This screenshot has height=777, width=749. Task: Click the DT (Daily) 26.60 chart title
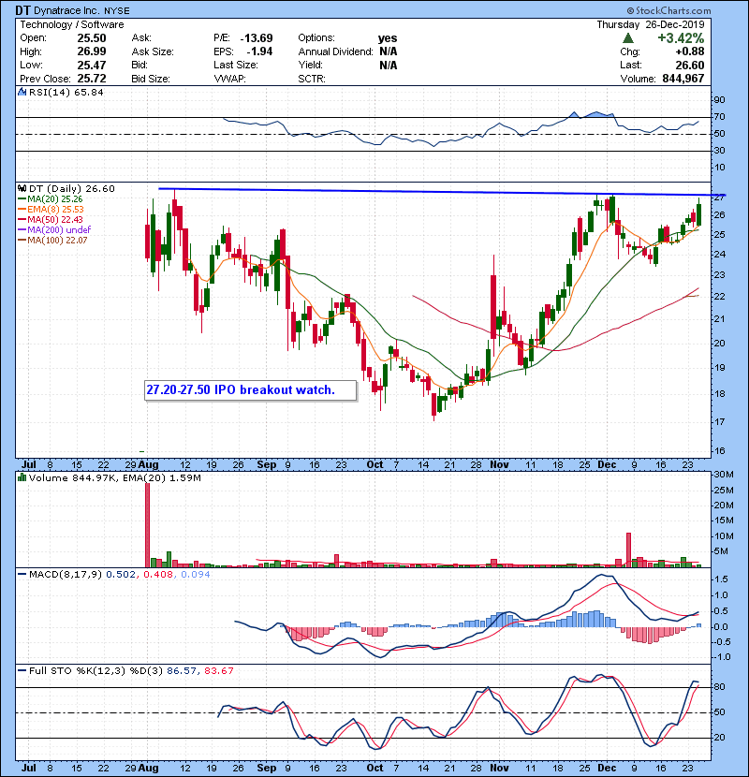pos(72,189)
